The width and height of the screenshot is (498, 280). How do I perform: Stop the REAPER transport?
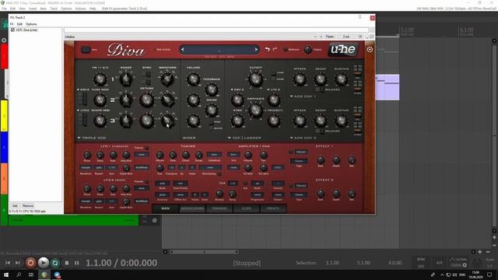(x=67, y=263)
